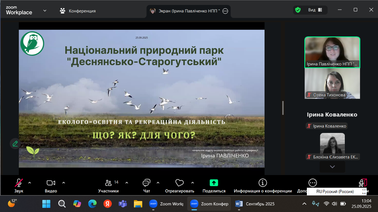This screenshot has height=212, width=378.
Task: Click the green annotation pencil icon
Action: [x=15, y=144]
